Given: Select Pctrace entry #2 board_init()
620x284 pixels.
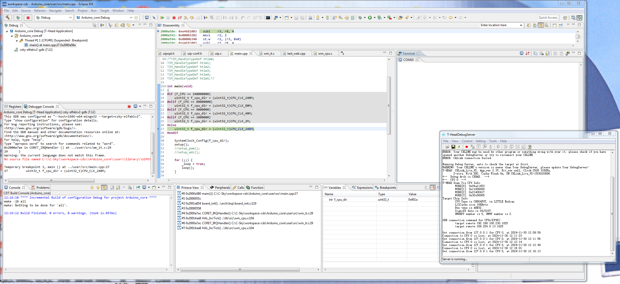Looking at the screenshot, I should pos(217,203).
